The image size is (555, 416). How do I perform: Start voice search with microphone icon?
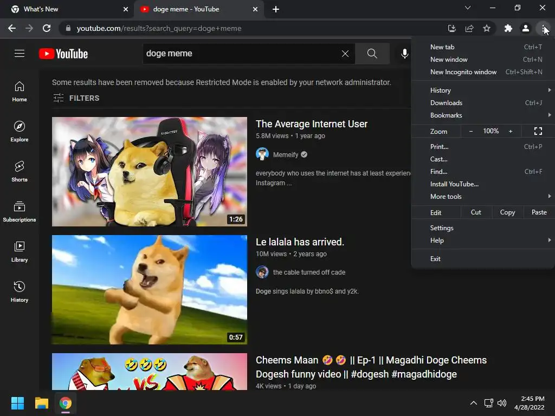click(404, 54)
